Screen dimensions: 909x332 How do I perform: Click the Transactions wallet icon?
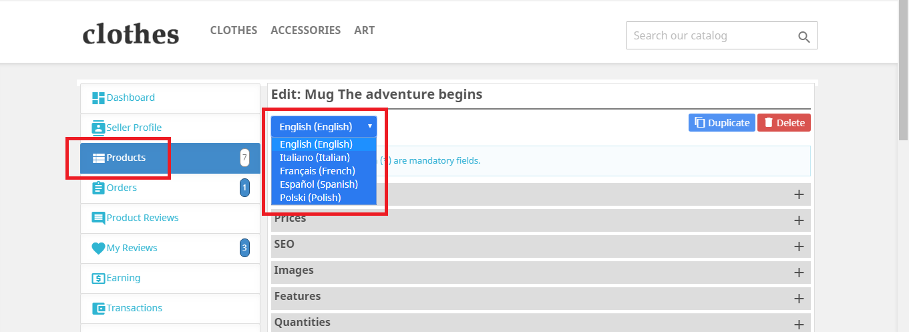tap(98, 308)
